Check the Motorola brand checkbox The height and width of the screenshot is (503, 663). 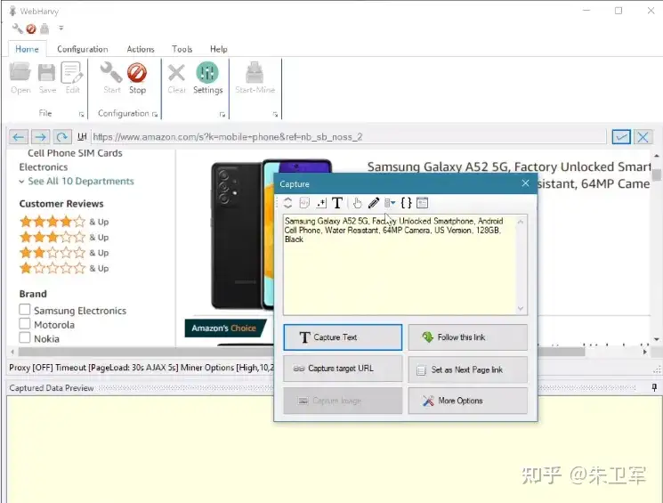point(25,324)
